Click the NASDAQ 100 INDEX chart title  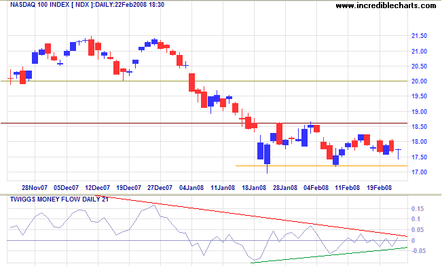point(87,5)
